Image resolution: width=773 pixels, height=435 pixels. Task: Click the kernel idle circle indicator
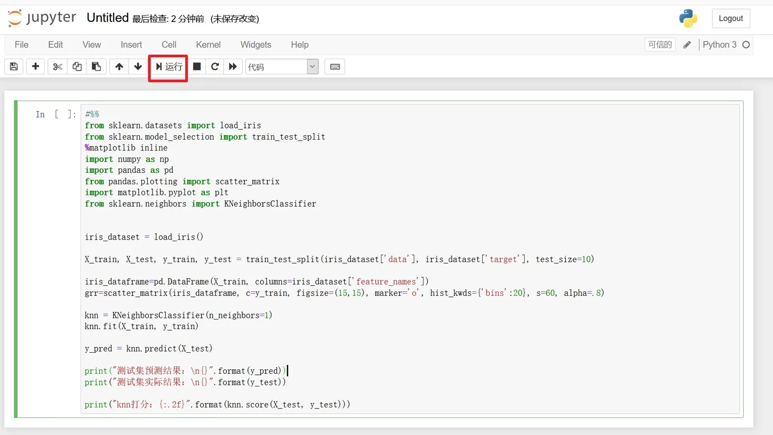click(746, 45)
